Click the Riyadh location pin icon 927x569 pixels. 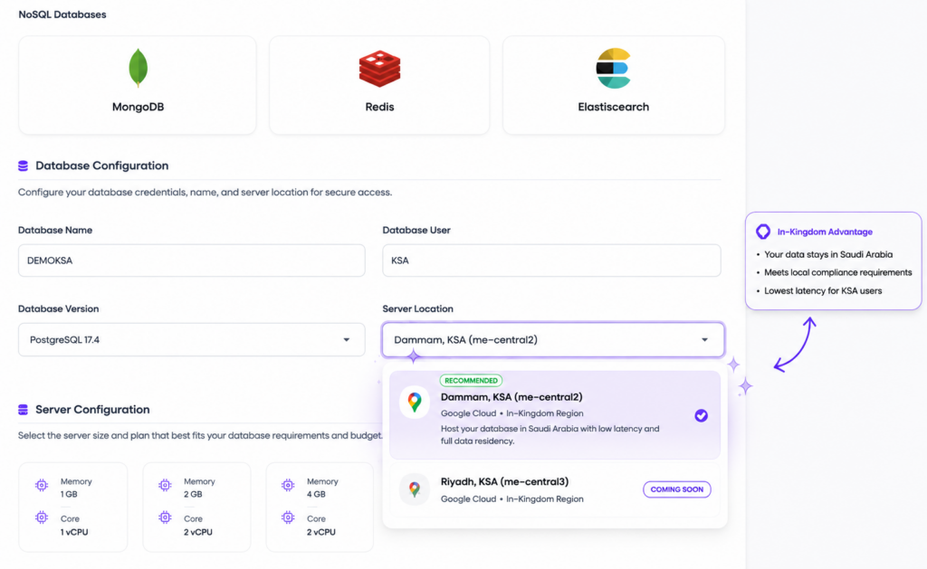[x=415, y=489]
